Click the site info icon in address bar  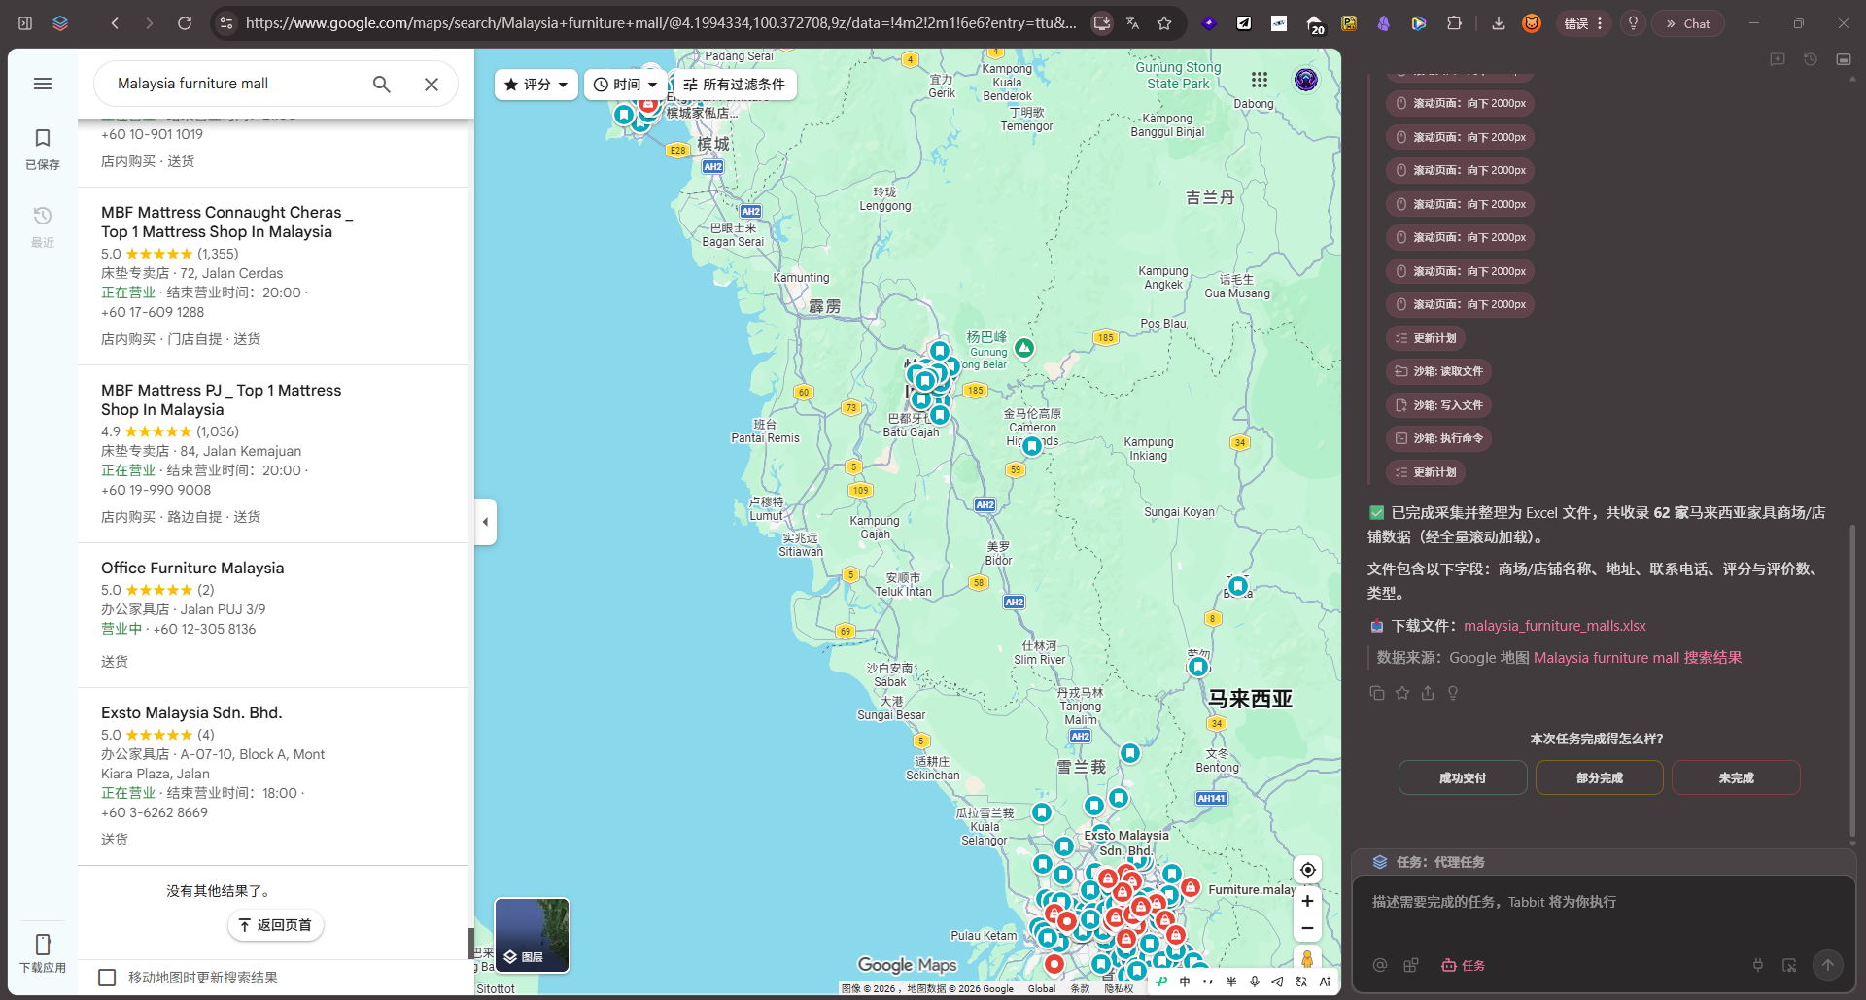click(226, 23)
